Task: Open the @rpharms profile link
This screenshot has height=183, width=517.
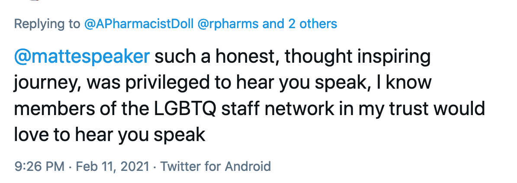Action: [228, 24]
